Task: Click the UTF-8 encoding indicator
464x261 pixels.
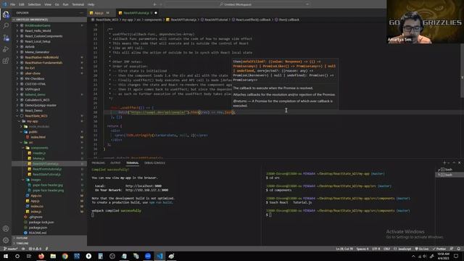Action: (376, 249)
